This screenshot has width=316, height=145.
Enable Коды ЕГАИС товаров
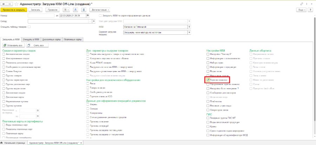[87, 63]
